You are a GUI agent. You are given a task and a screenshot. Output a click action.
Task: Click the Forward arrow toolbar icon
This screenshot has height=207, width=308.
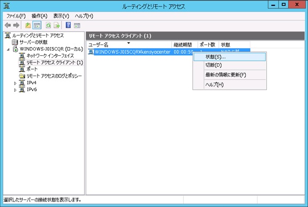[x=16, y=25]
